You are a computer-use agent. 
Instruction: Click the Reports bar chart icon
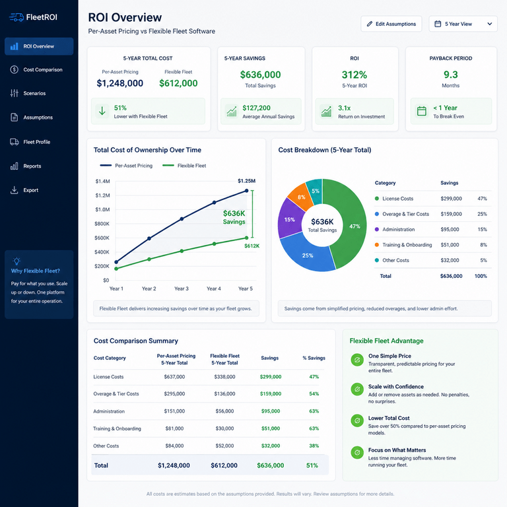(15, 166)
